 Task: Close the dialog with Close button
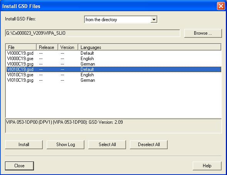pos(19,166)
